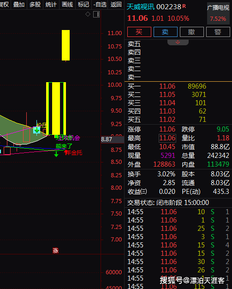Click the first 14:55 trade row with volume 10
This screenshot has height=289, width=232.
tap(178, 212)
